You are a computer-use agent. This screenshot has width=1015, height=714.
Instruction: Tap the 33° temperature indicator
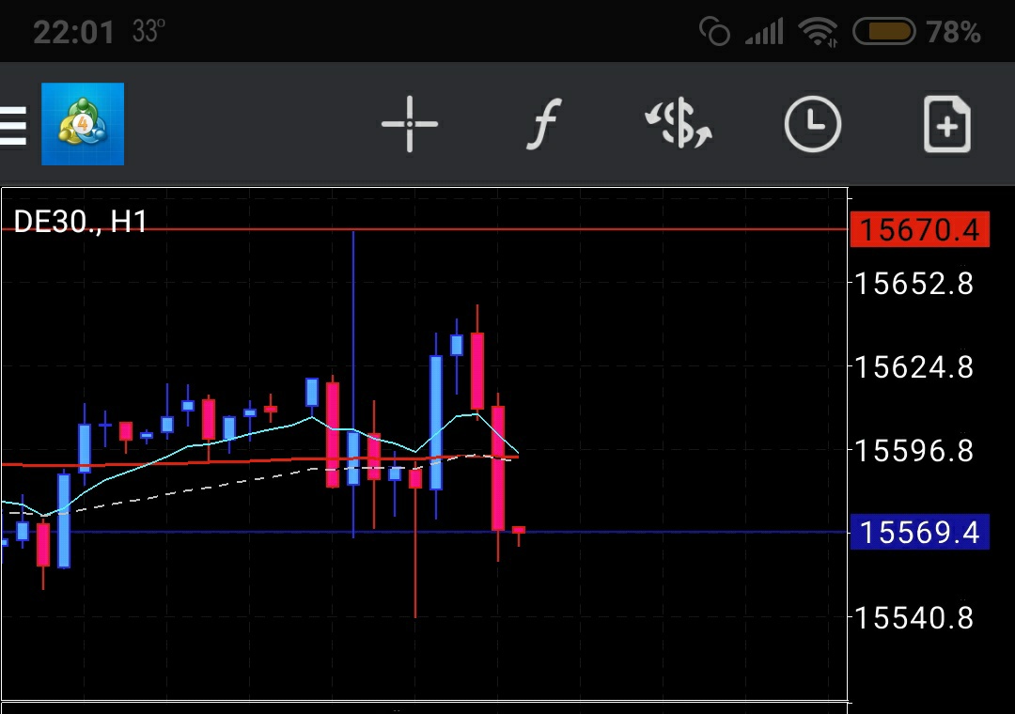tap(148, 31)
